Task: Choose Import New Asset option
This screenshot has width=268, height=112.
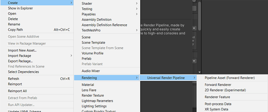Action: point(22,51)
